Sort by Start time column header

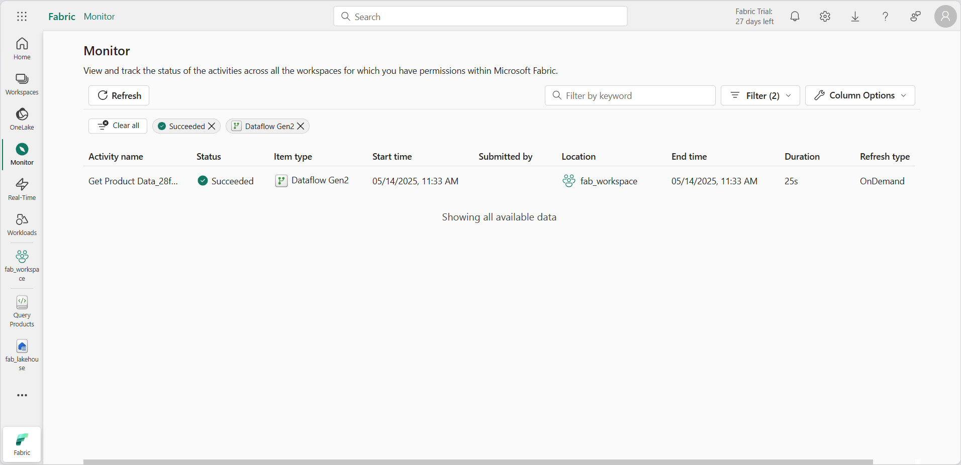(392, 157)
